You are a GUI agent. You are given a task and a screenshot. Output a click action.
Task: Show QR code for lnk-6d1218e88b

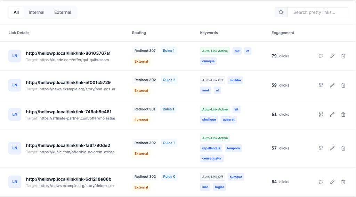click(321, 182)
